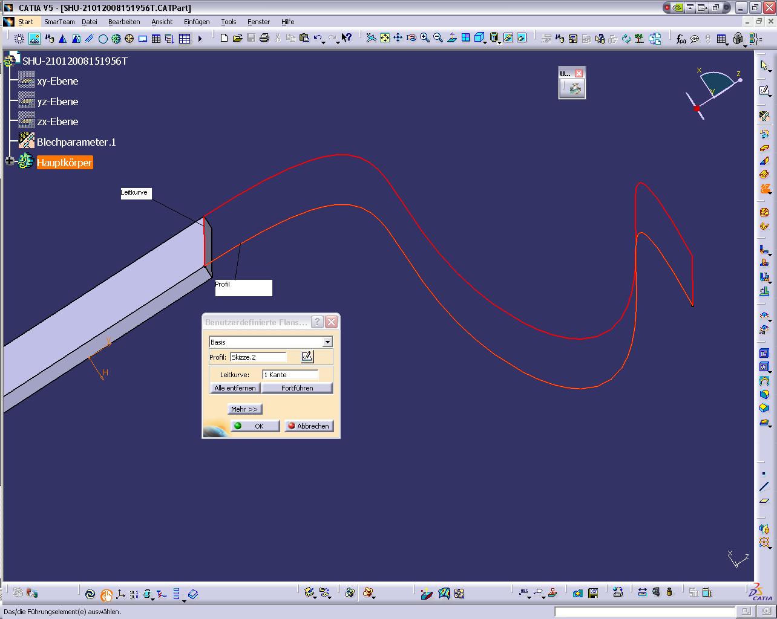Open the SmarTeam menu
777x619 pixels.
click(x=59, y=22)
